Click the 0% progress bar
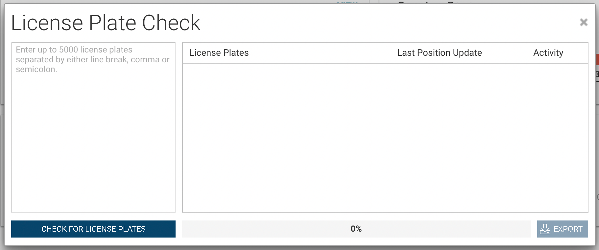Screen dimensions: 599x250 point(356,229)
